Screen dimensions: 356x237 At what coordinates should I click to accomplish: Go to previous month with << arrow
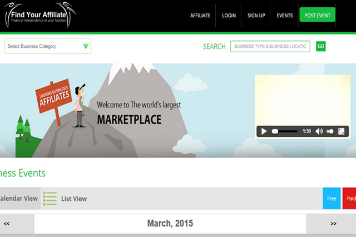click(7, 224)
